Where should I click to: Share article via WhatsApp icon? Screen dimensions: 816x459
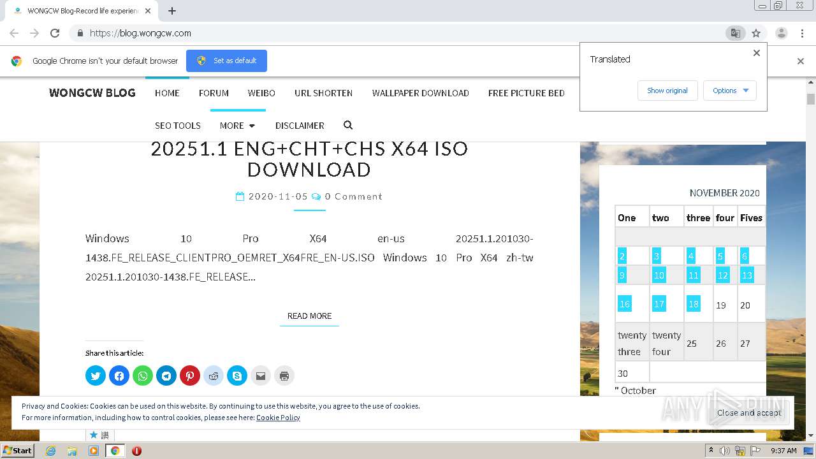pyautogui.click(x=143, y=375)
